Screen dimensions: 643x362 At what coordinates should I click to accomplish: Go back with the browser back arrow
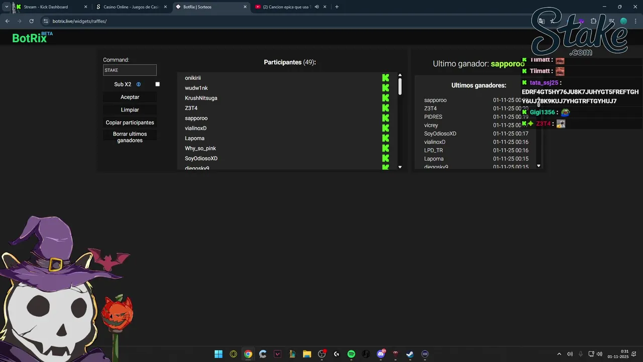point(7,21)
